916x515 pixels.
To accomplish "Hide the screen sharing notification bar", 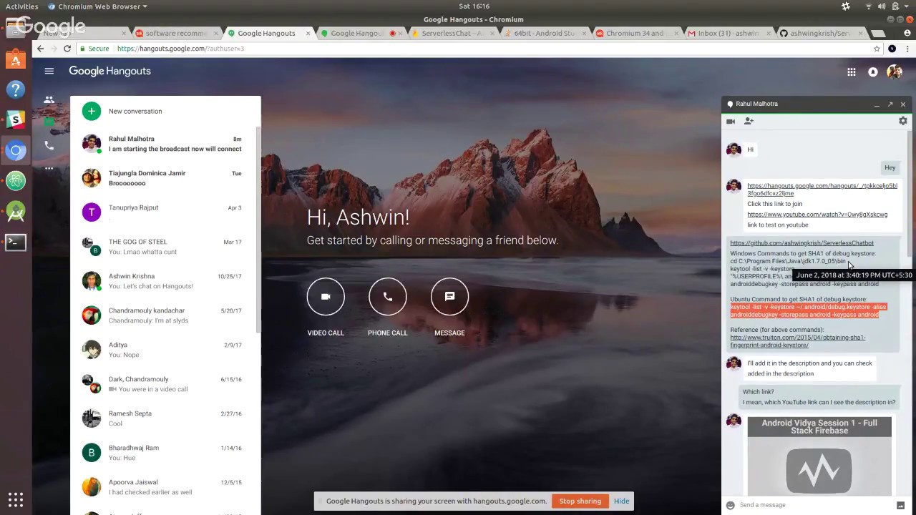I will pos(621,501).
